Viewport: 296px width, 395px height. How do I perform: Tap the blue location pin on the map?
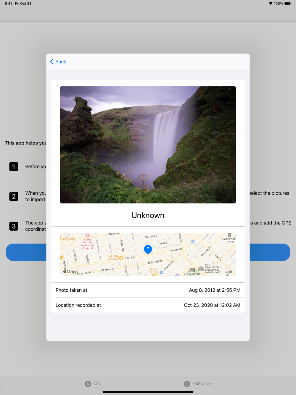click(x=148, y=250)
